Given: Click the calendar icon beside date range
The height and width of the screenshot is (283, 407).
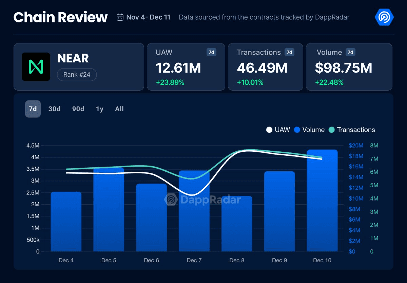Looking at the screenshot, I should (x=120, y=17).
